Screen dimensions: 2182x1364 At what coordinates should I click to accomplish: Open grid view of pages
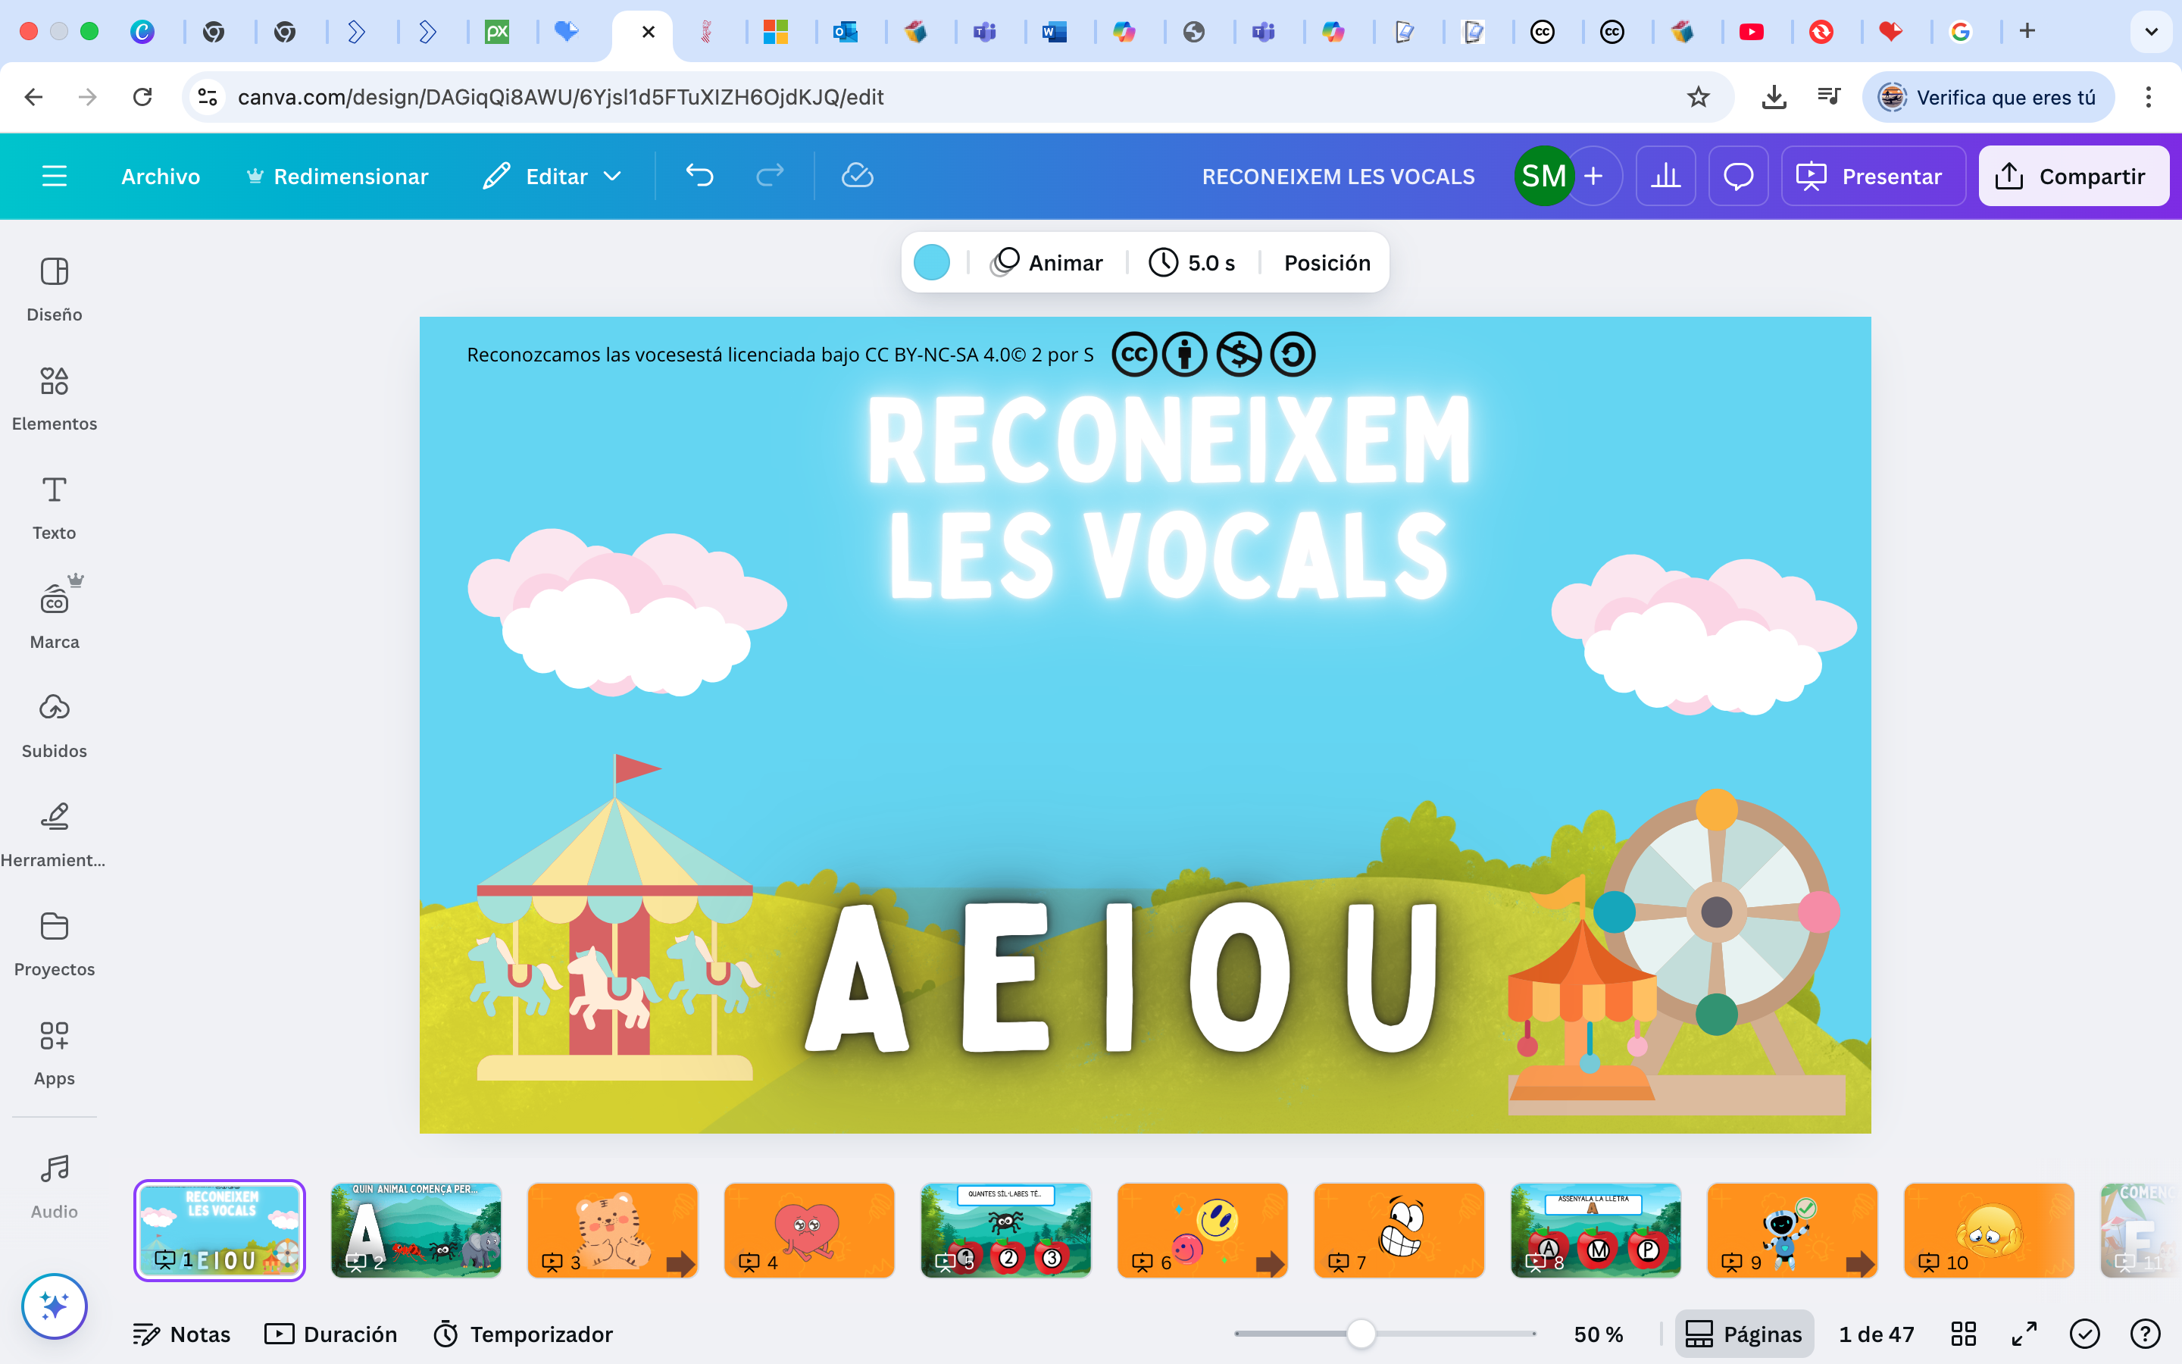(x=1963, y=1334)
